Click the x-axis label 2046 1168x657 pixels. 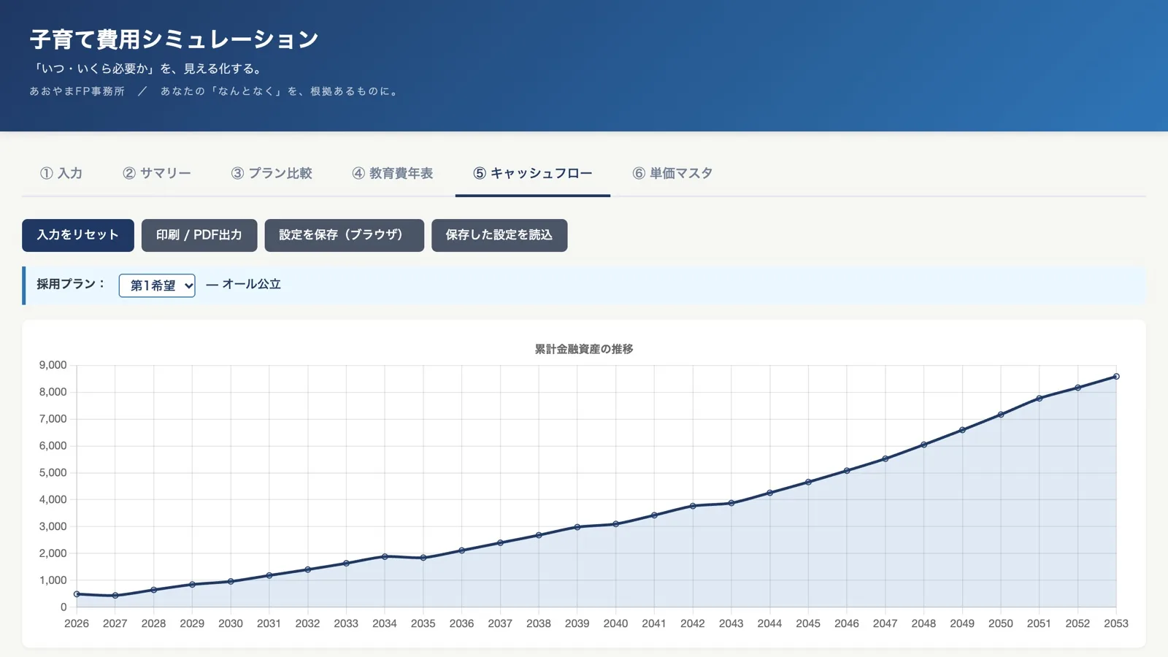[847, 623]
